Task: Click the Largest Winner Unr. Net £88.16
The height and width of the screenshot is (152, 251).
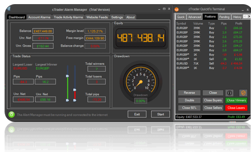Action: click(45, 100)
